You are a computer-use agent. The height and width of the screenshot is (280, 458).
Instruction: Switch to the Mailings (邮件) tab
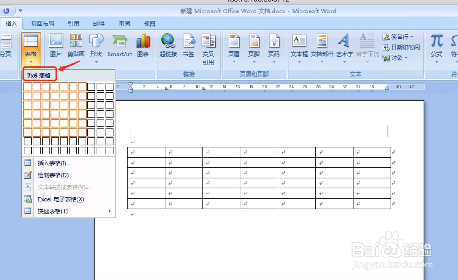pyautogui.click(x=99, y=24)
